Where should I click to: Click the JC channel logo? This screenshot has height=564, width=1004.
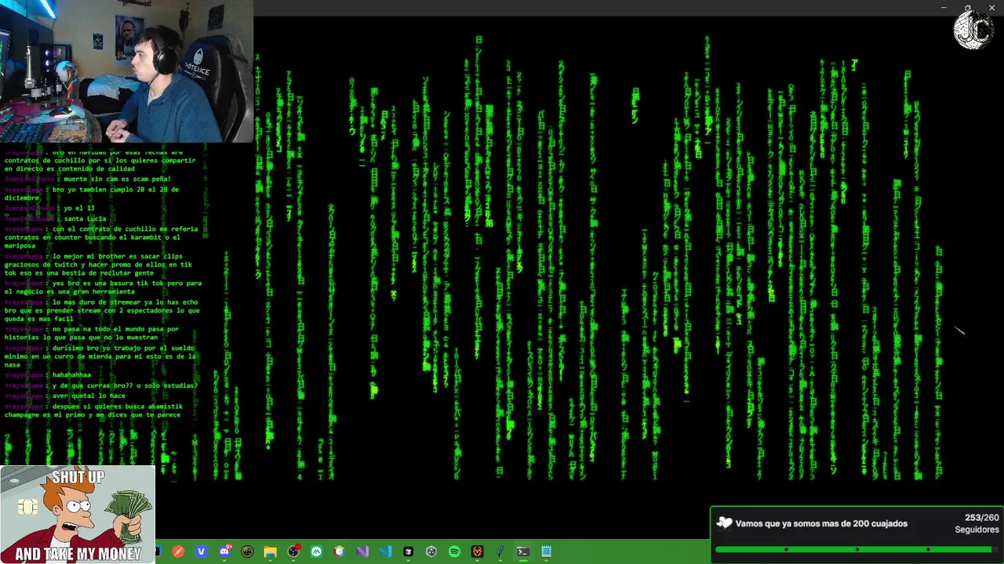click(x=973, y=29)
